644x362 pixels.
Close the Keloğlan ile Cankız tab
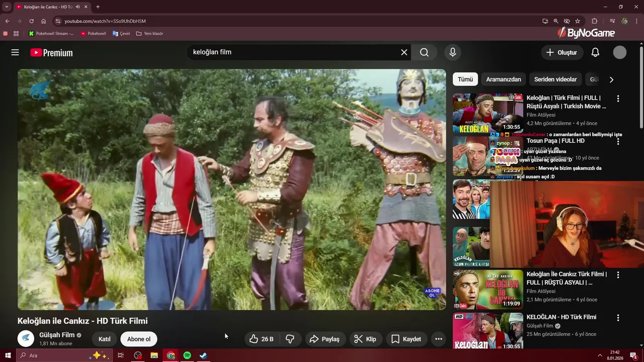click(x=86, y=7)
